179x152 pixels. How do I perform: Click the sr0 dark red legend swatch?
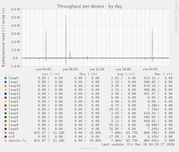[x=6, y=137]
